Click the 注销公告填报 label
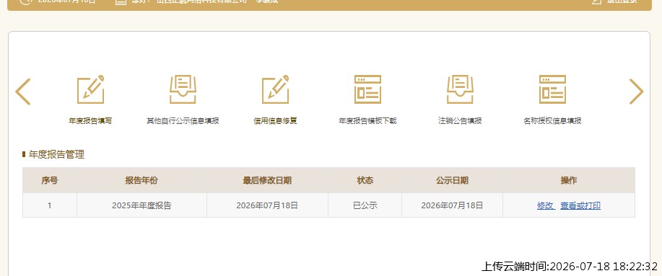This screenshot has width=662, height=276. click(460, 121)
